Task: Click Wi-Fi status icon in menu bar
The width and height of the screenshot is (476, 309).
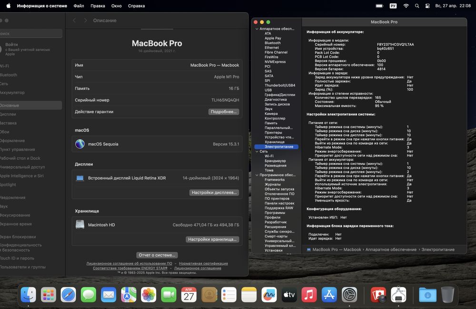Action: coord(406,6)
